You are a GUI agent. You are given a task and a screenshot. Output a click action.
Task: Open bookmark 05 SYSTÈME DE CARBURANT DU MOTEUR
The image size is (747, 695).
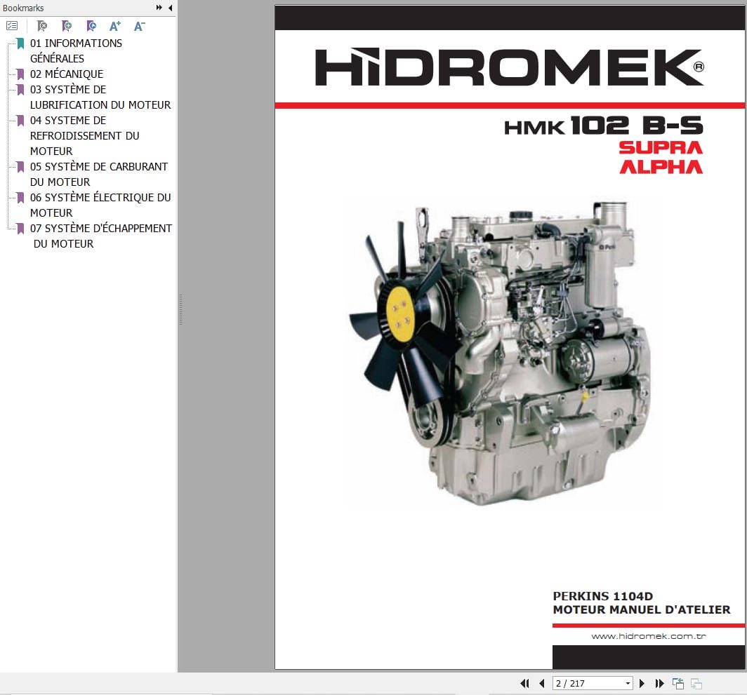(98, 174)
